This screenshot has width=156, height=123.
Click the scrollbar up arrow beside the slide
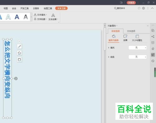[105, 26]
